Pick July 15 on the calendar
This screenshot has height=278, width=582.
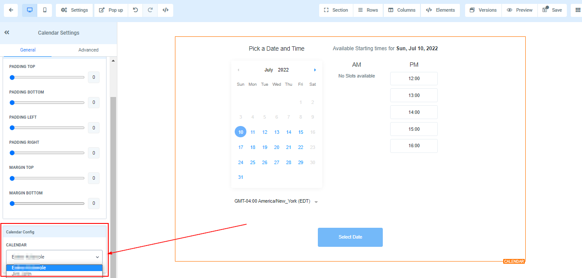(x=301, y=132)
